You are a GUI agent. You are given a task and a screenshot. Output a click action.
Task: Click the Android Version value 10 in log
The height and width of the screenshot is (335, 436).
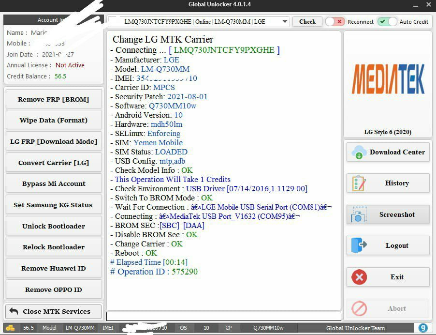178,115
